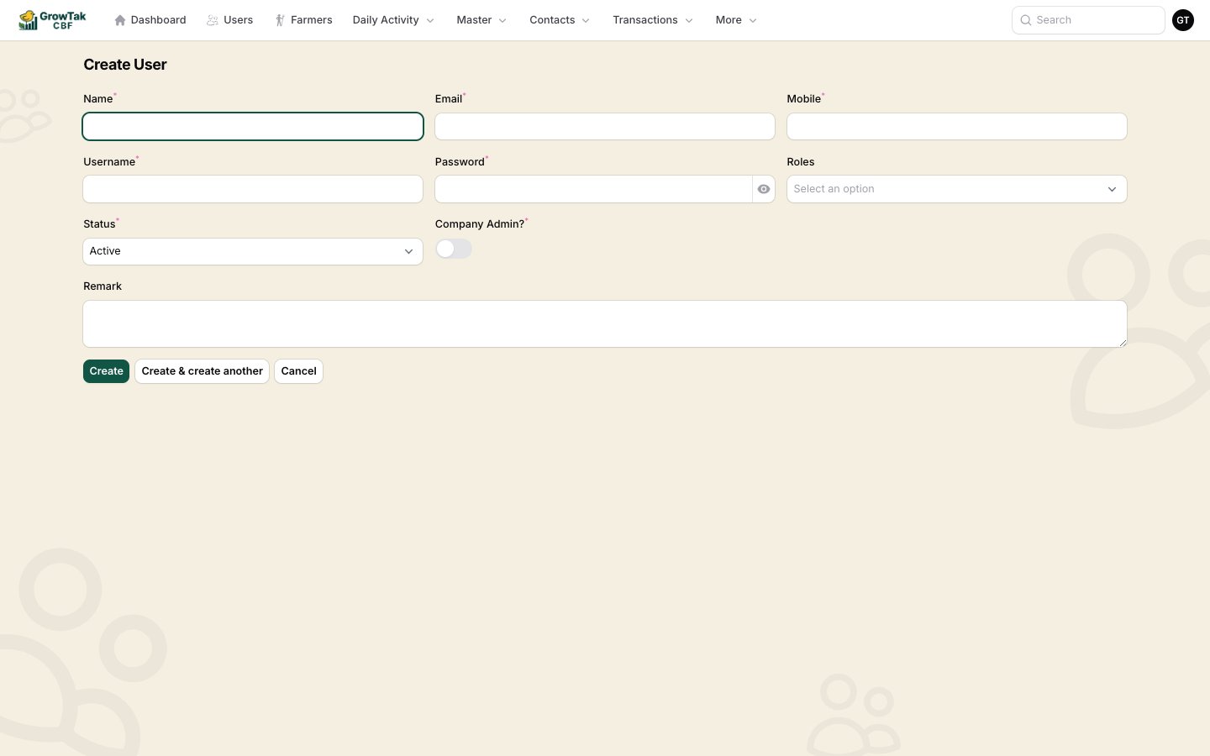Enable the Company Admin switch
Screen dimensions: 1210x756
pos(454,249)
